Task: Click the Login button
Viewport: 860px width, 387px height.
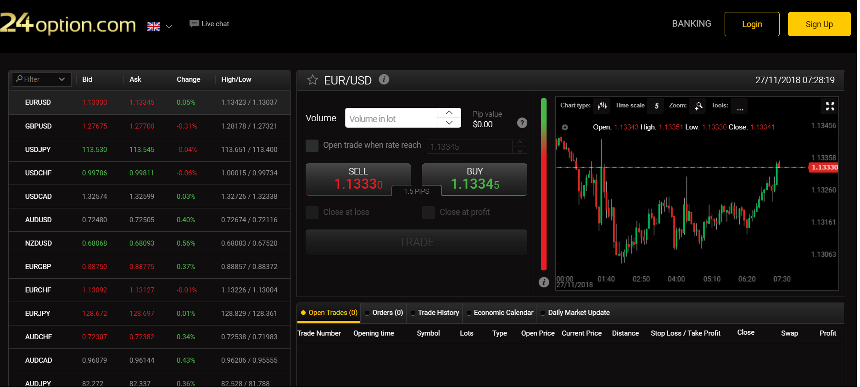Action: (752, 24)
